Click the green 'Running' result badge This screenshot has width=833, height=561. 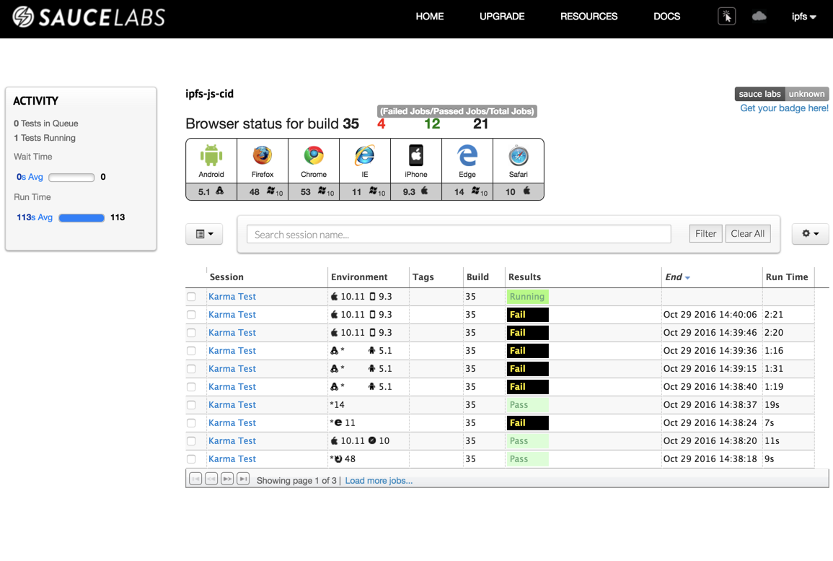527,297
